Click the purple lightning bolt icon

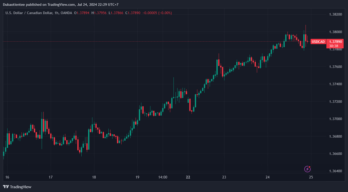tap(308, 169)
